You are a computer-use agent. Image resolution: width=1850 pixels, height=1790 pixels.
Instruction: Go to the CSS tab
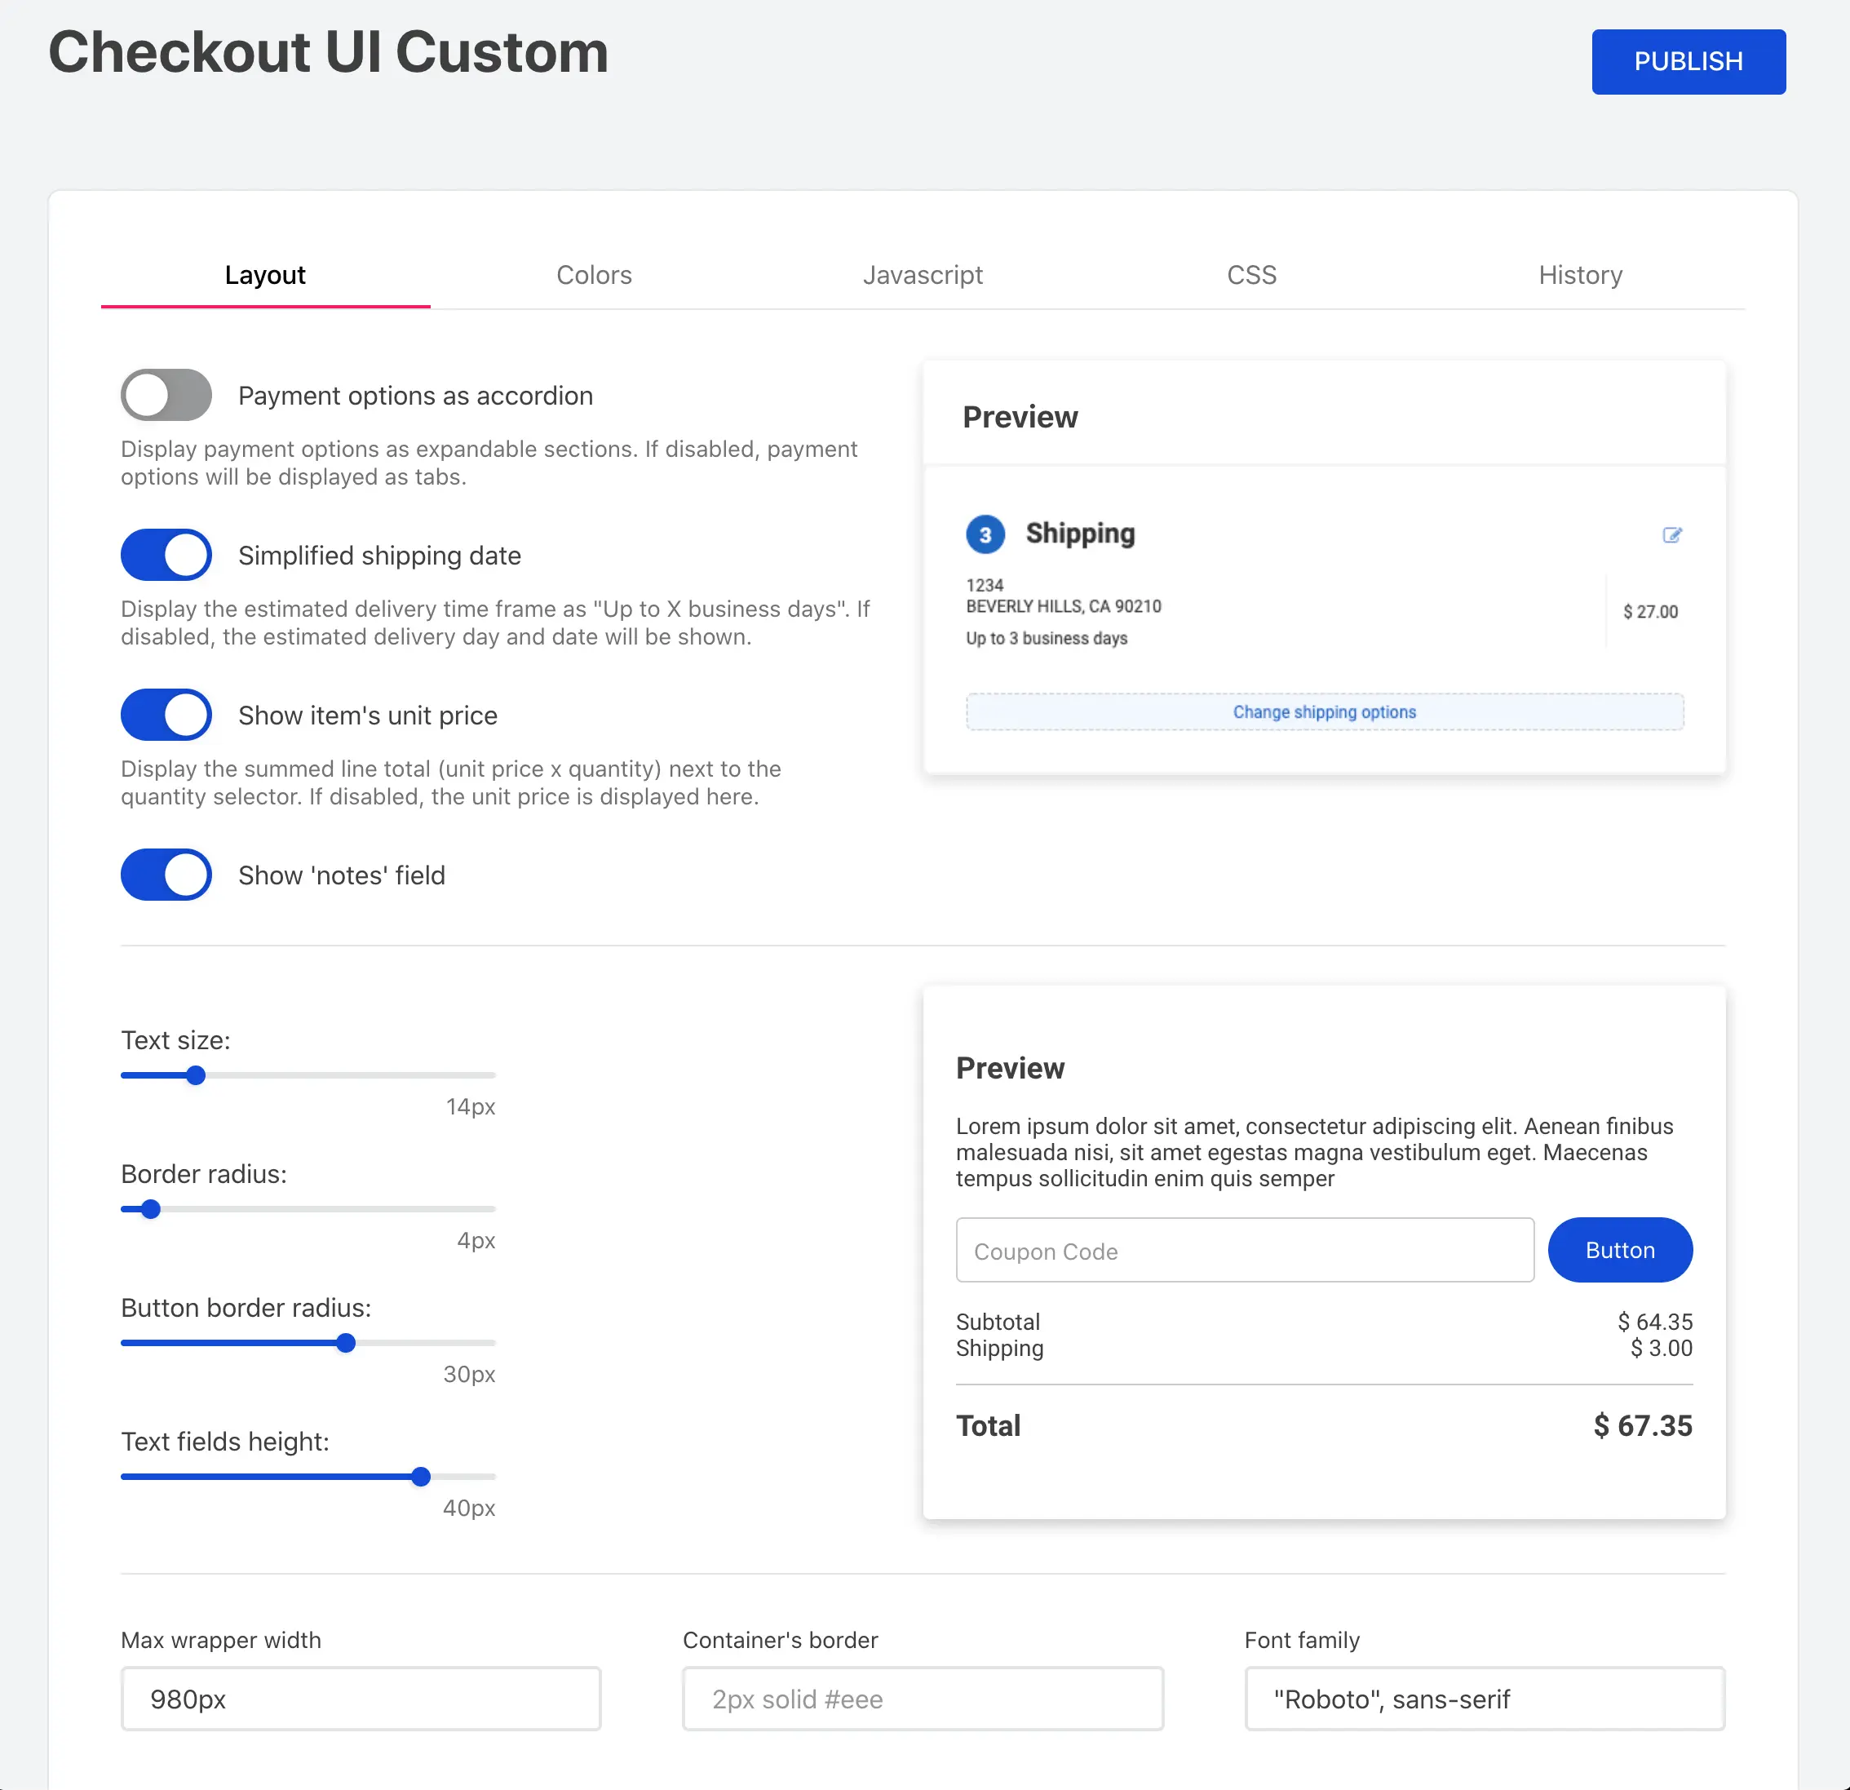[1250, 275]
